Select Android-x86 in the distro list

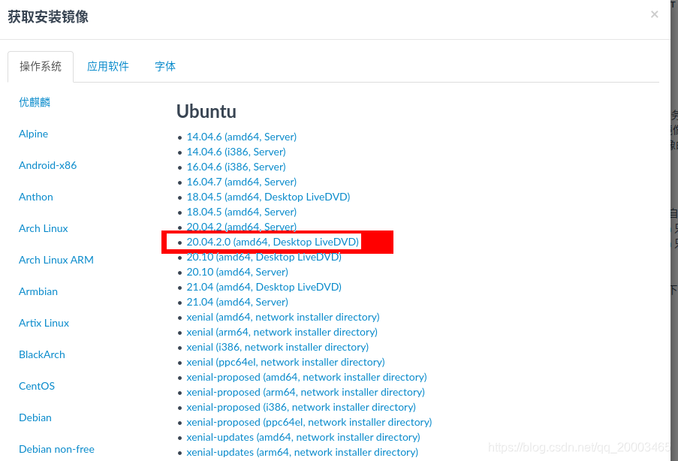47,165
